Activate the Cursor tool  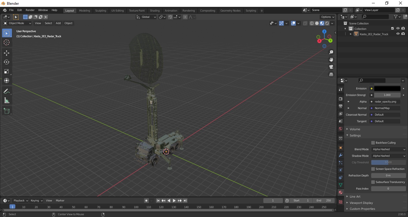[7, 42]
